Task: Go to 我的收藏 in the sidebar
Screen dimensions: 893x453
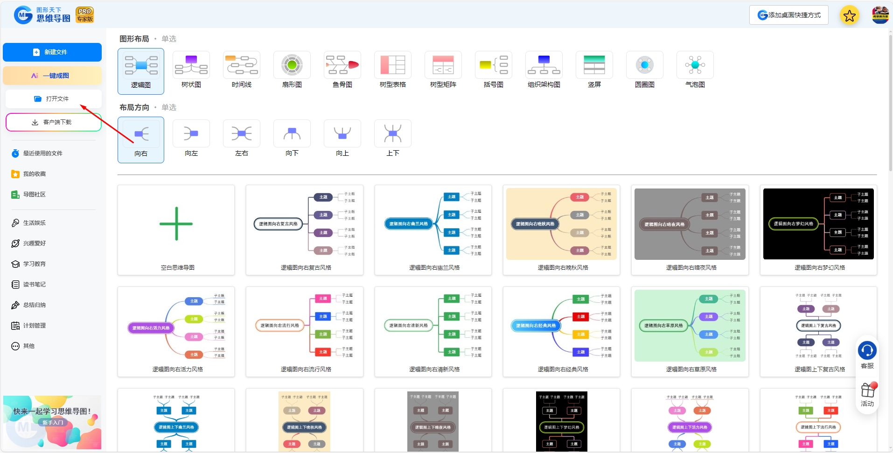Action: click(34, 174)
